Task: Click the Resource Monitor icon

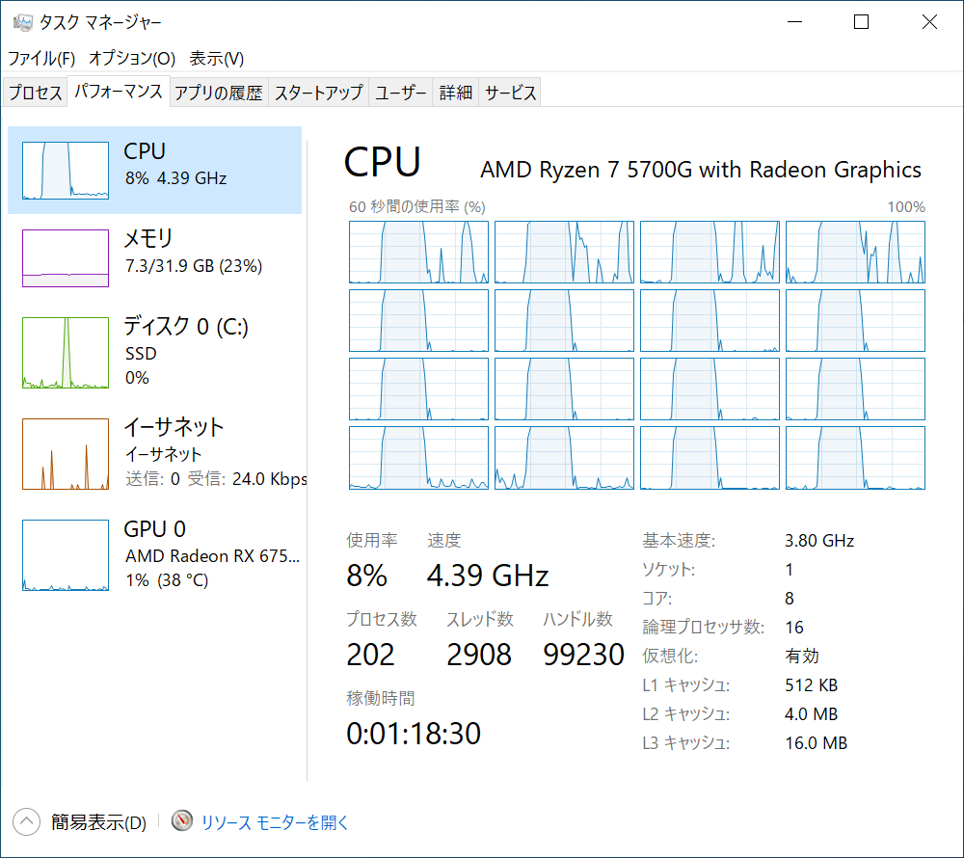Action: coord(182,821)
